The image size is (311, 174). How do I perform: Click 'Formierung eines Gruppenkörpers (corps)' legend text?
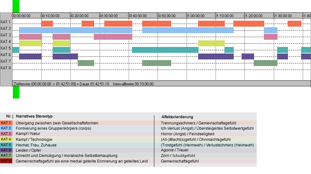pyautogui.click(x=53, y=128)
